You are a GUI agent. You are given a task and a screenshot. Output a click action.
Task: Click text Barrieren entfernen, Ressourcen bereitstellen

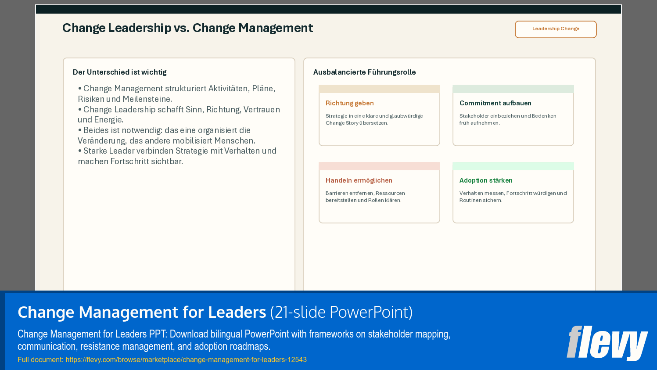[365, 197]
